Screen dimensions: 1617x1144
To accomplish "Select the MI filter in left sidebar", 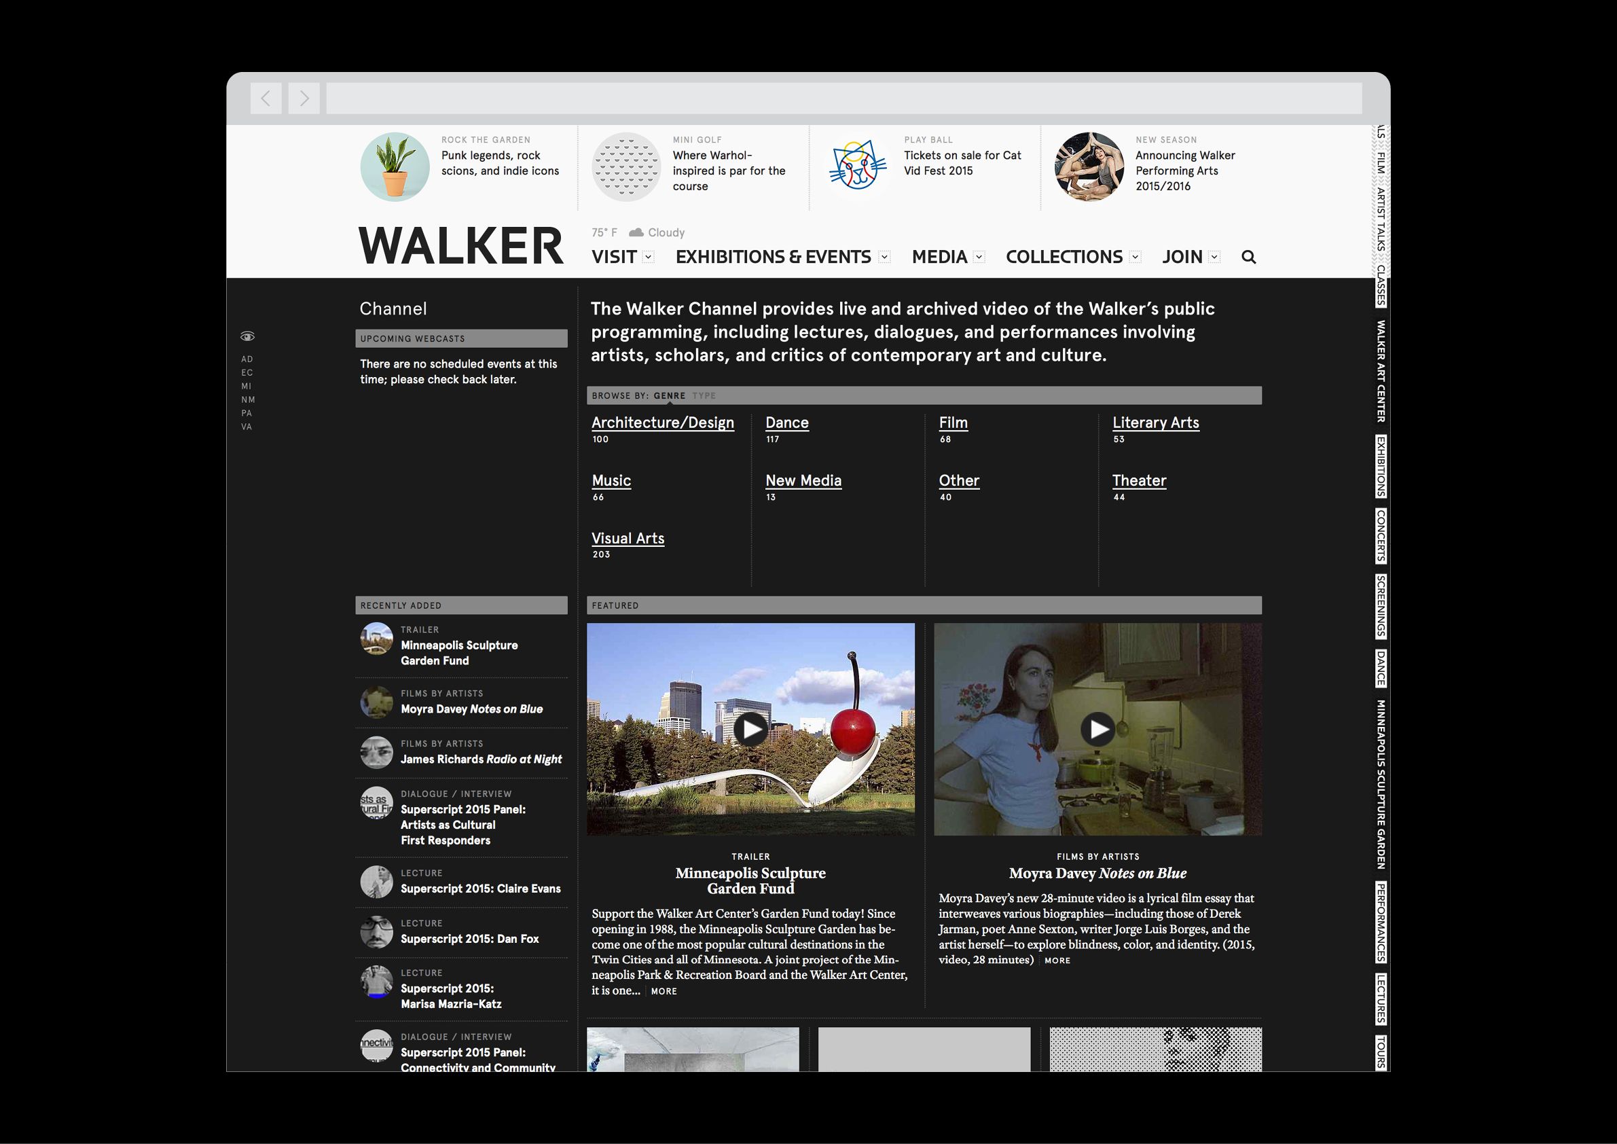I will (247, 386).
